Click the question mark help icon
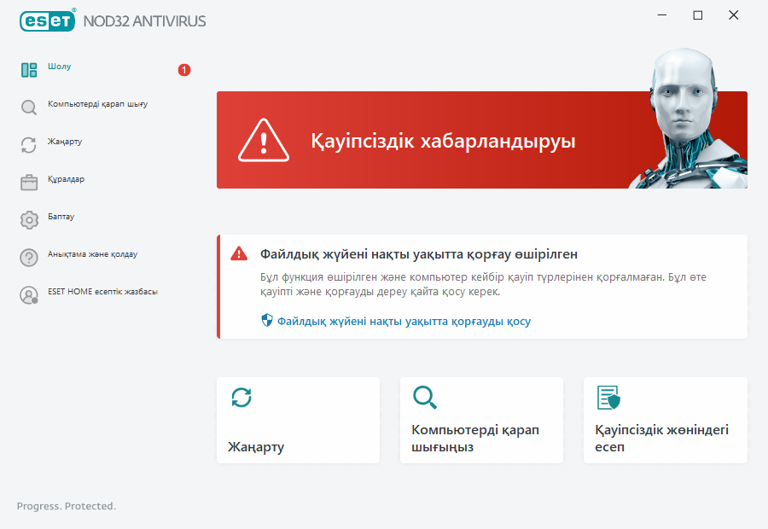Viewport: 768px width, 529px height. 28,254
